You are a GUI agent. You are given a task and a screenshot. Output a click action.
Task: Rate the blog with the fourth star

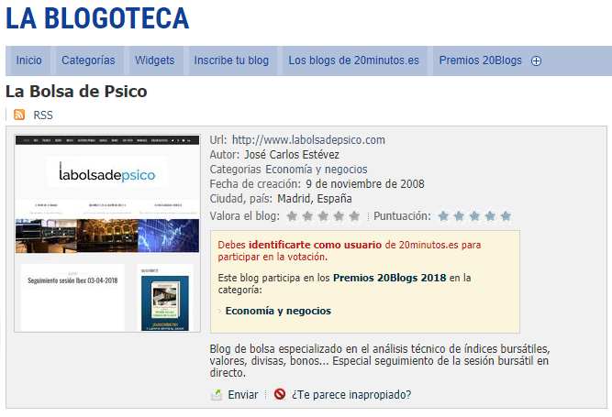pos(339,216)
